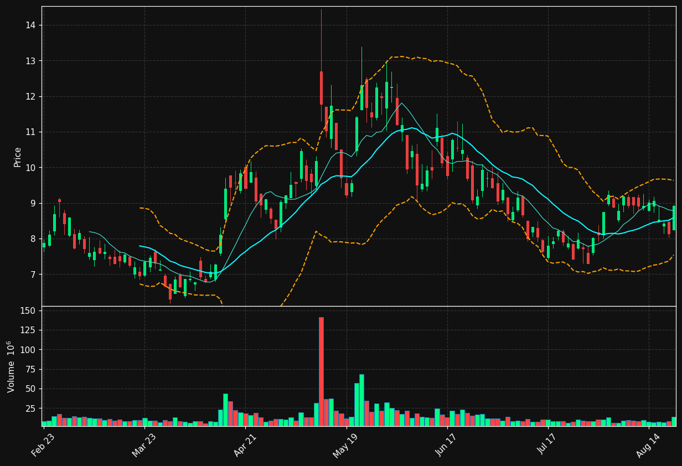Click the volume tick label "125"

coord(27,330)
